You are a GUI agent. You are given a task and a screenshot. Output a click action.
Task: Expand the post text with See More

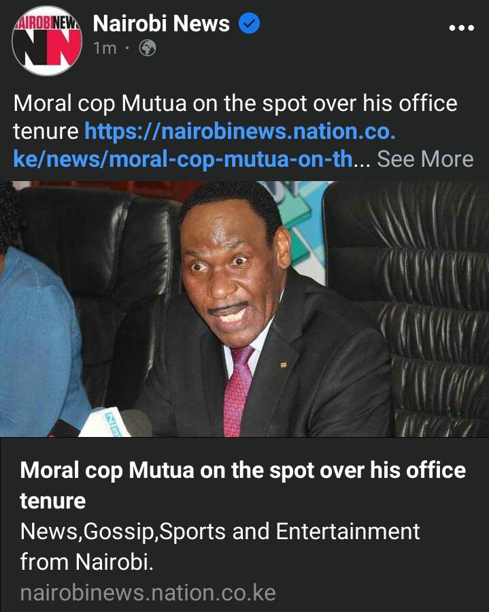425,159
